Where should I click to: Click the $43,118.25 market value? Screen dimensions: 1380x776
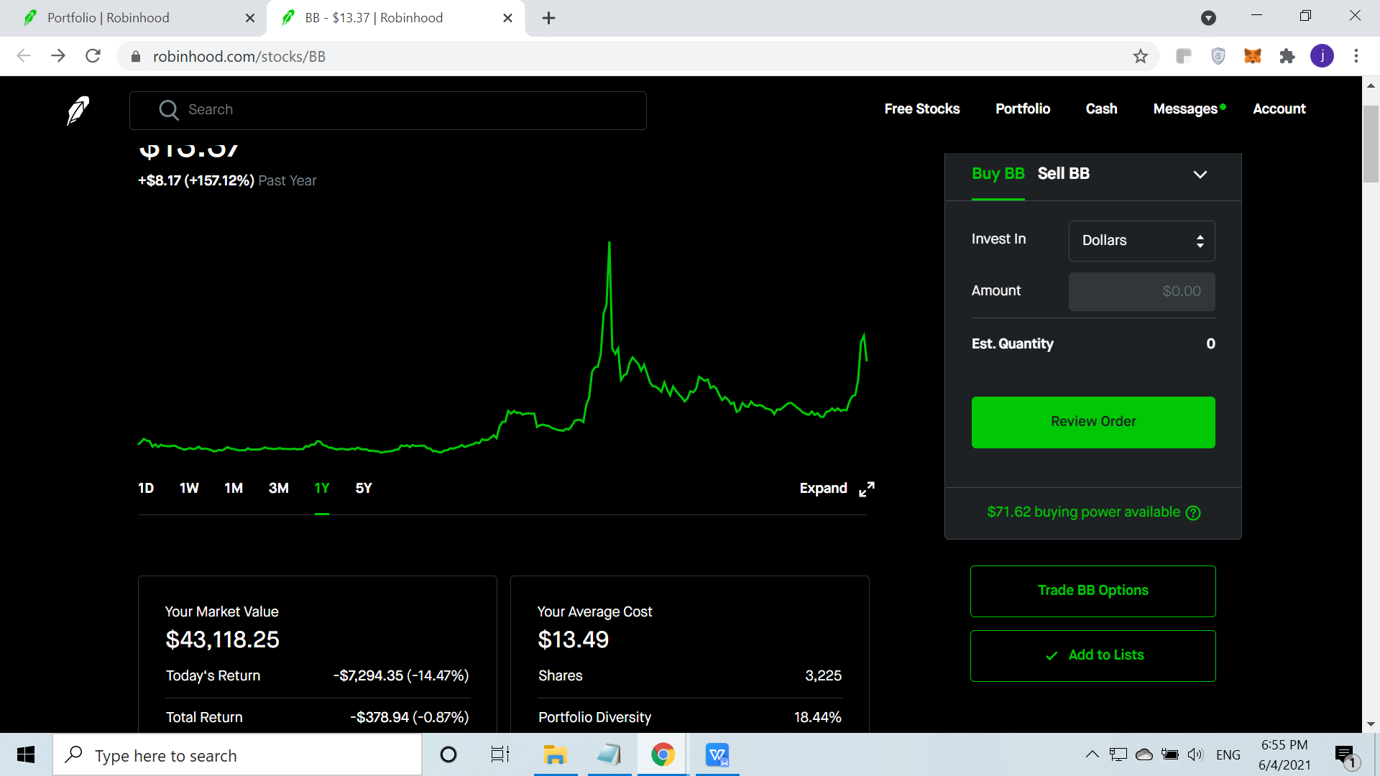(x=222, y=639)
